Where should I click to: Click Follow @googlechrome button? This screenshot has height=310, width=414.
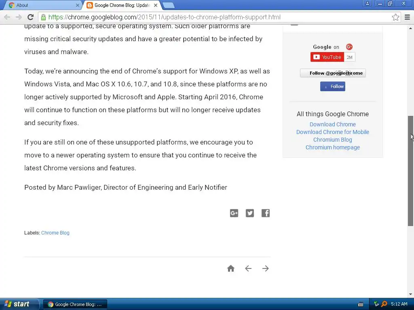pyautogui.click(x=333, y=73)
